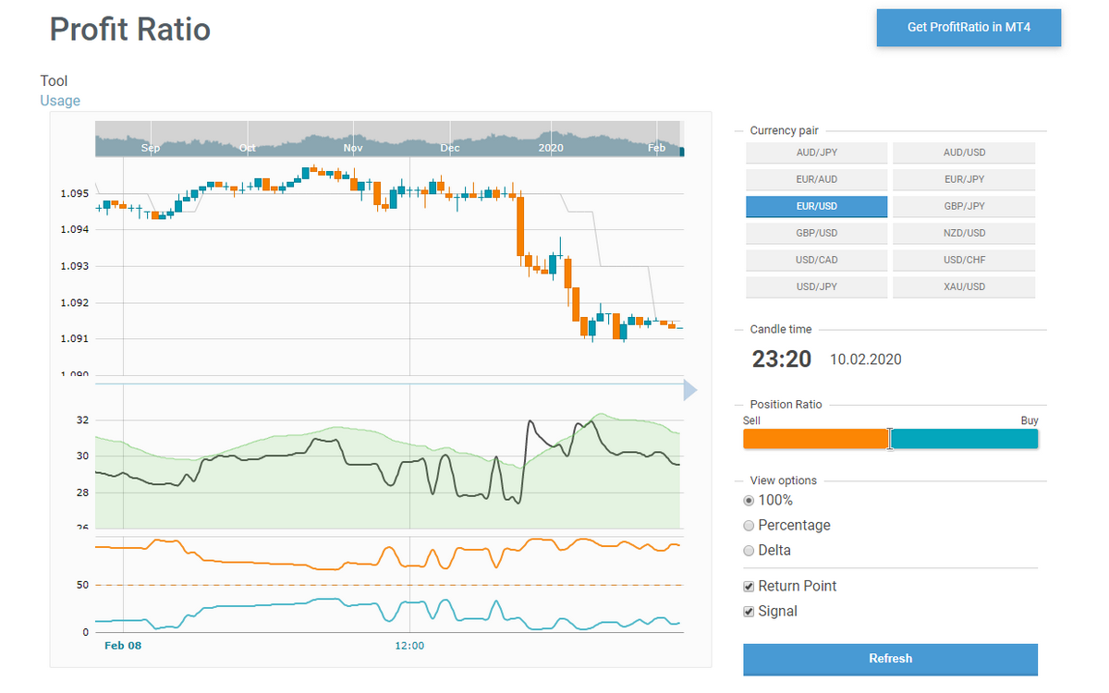Select the GBP/JPY currency pair
This screenshot has height=693, width=1109.
(x=964, y=206)
